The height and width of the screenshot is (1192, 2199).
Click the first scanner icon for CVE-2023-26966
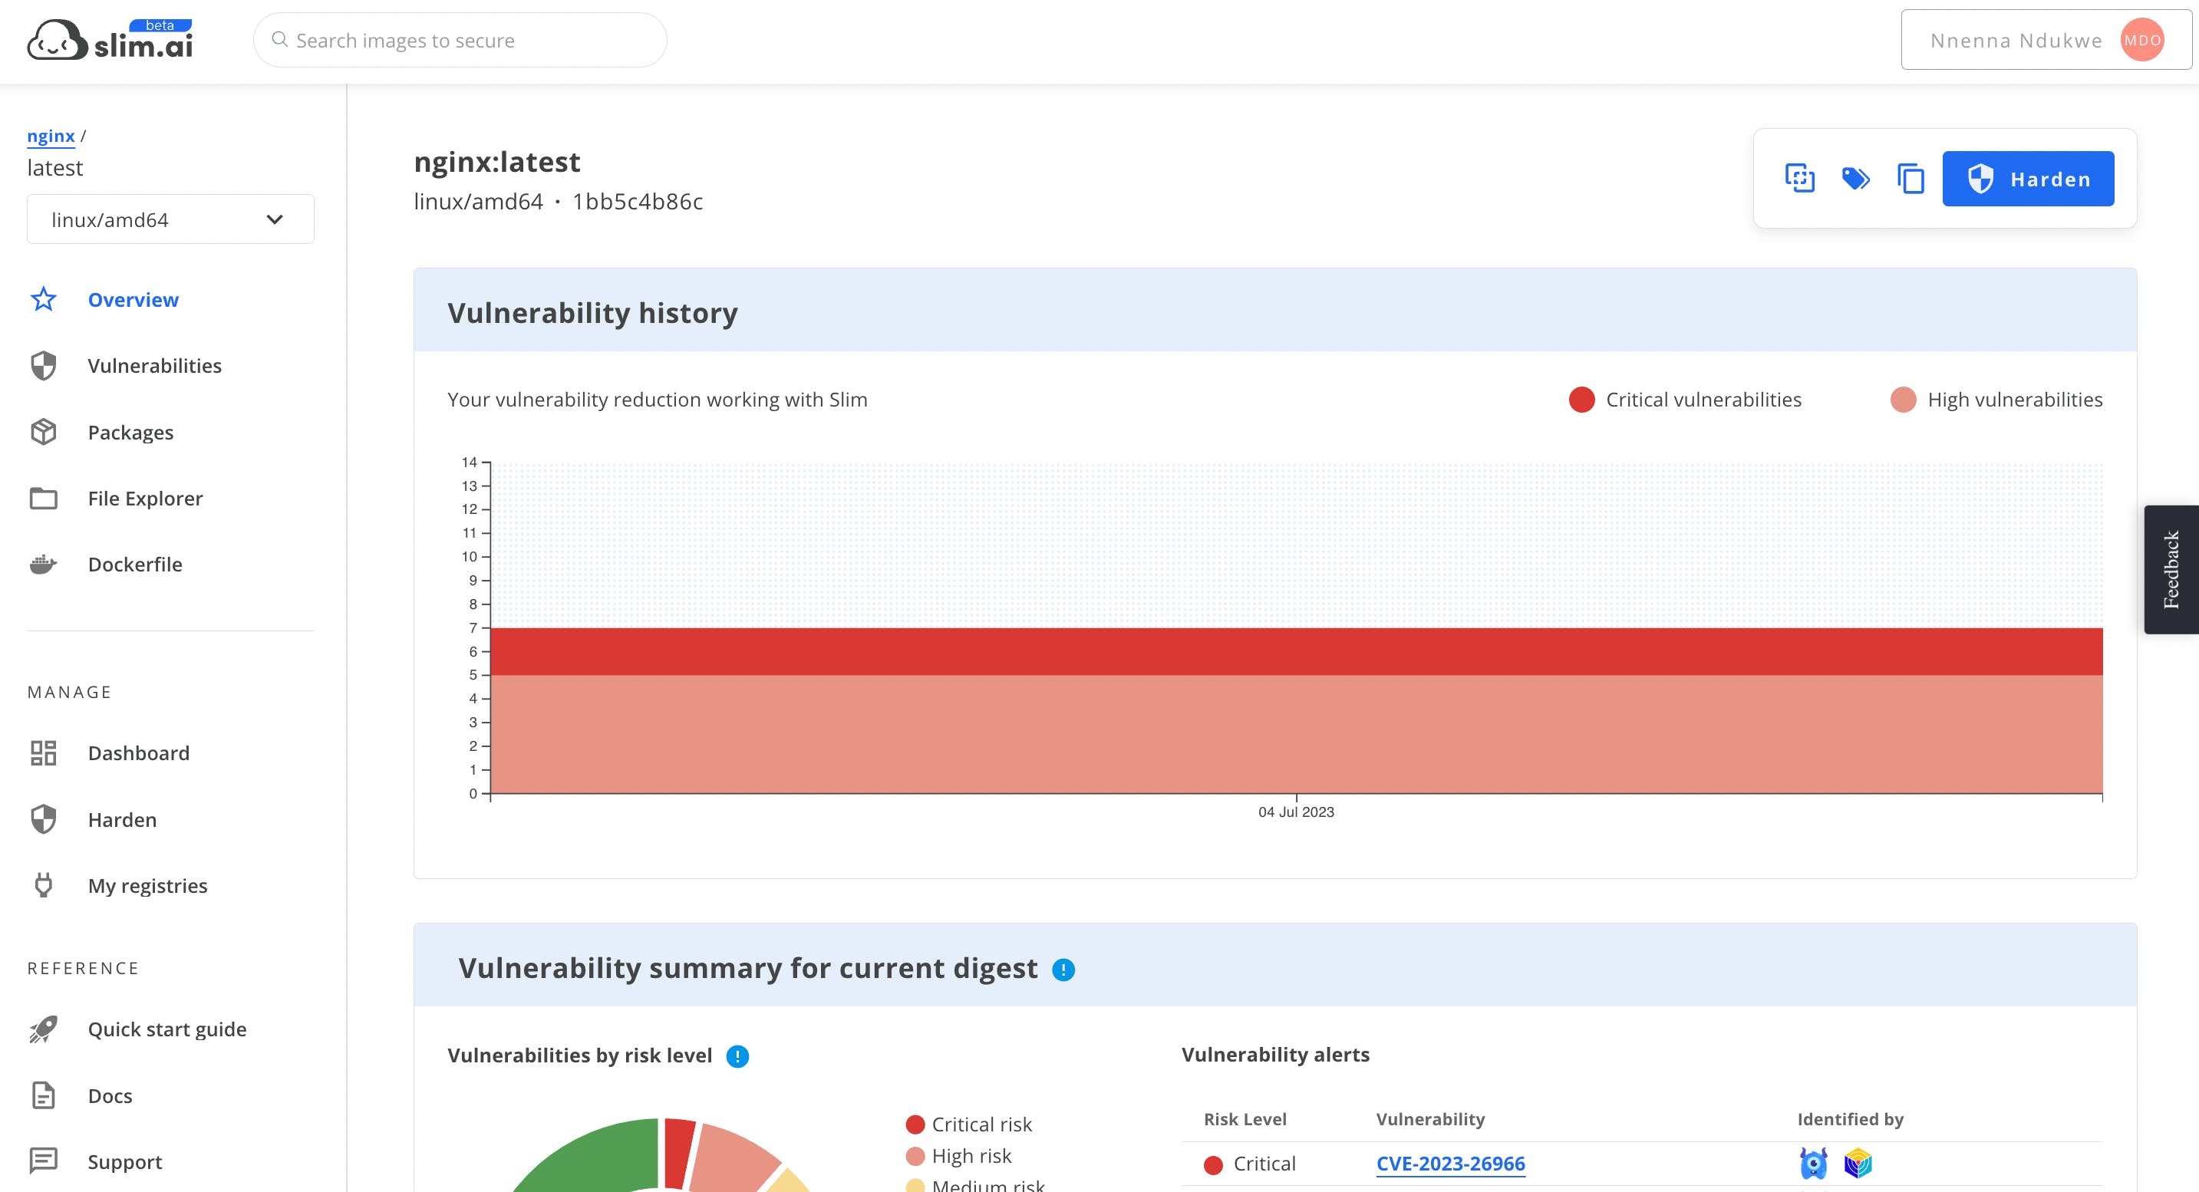click(x=1813, y=1163)
